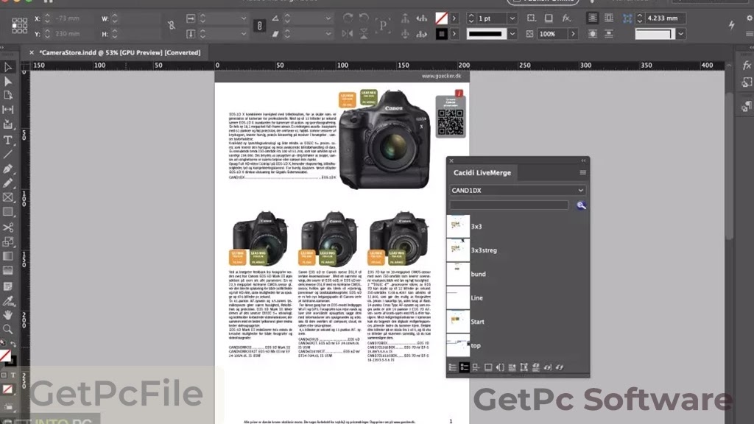The height and width of the screenshot is (424, 754).
Task: Open stroke style line dropdown
Action: (512, 34)
